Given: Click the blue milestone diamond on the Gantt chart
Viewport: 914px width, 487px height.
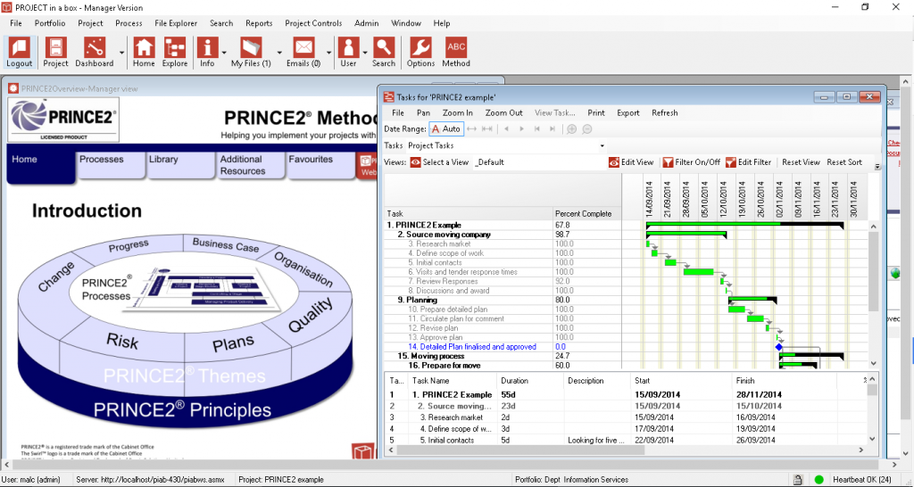Looking at the screenshot, I should click(778, 347).
